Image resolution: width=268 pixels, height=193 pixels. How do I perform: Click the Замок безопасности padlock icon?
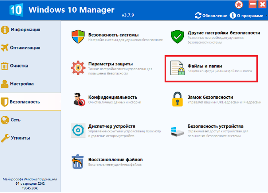point(177,99)
